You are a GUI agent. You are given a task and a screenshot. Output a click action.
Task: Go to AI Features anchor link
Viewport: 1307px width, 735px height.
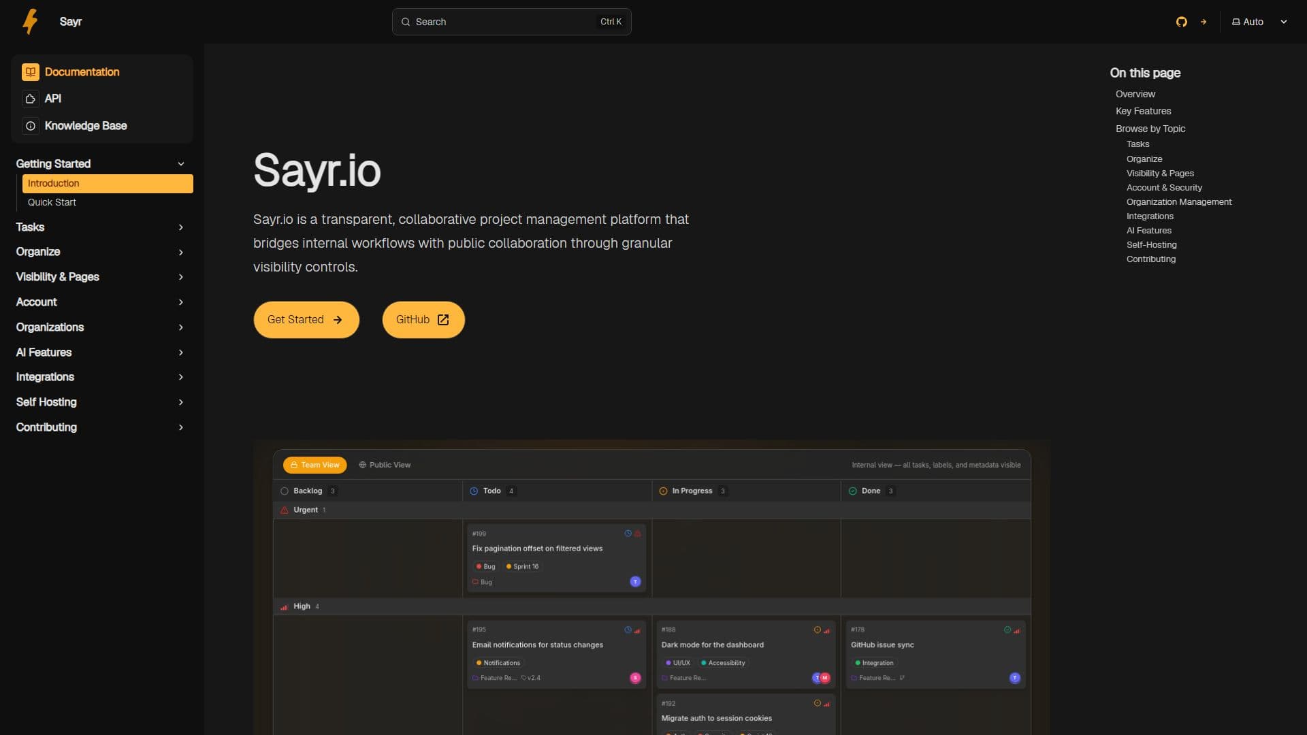click(x=1148, y=231)
